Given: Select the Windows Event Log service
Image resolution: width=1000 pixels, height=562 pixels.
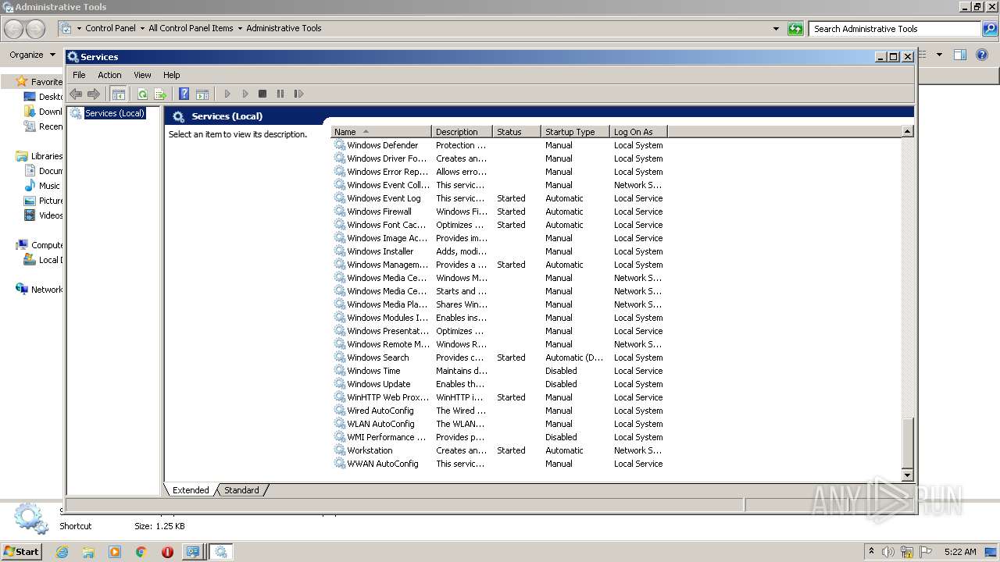Looking at the screenshot, I should [384, 198].
